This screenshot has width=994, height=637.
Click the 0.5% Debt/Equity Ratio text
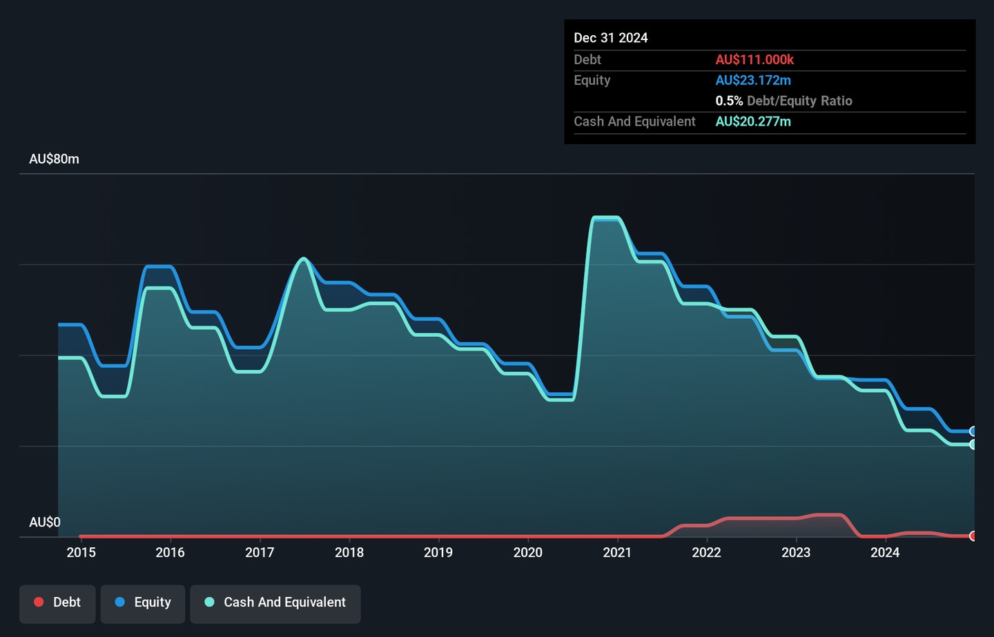click(783, 101)
